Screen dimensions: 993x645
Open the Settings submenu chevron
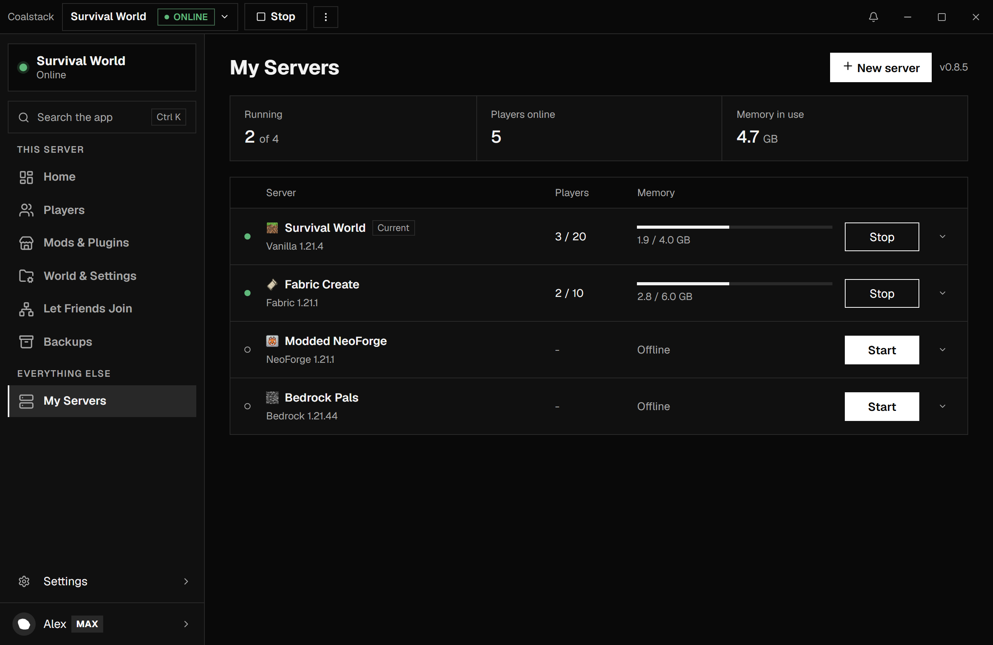[186, 581]
